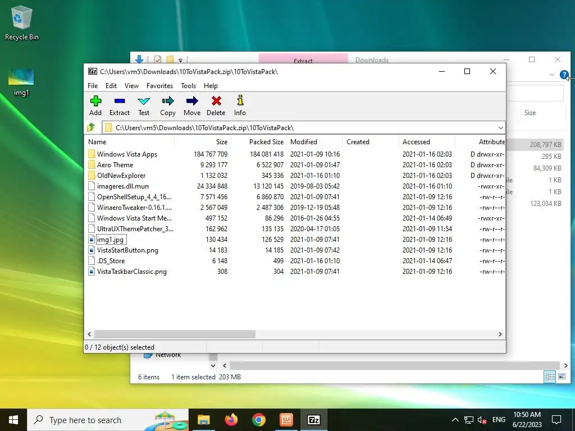
Task: Click the ENG language indicator
Action: [x=499, y=420]
